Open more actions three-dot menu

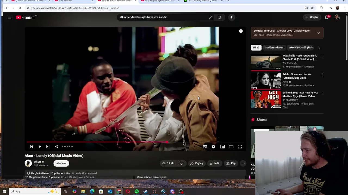pos(243,163)
